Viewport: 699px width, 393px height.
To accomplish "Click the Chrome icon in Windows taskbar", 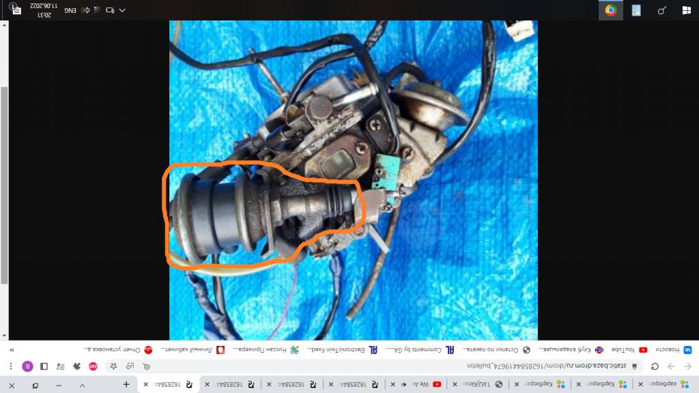I will [x=610, y=10].
